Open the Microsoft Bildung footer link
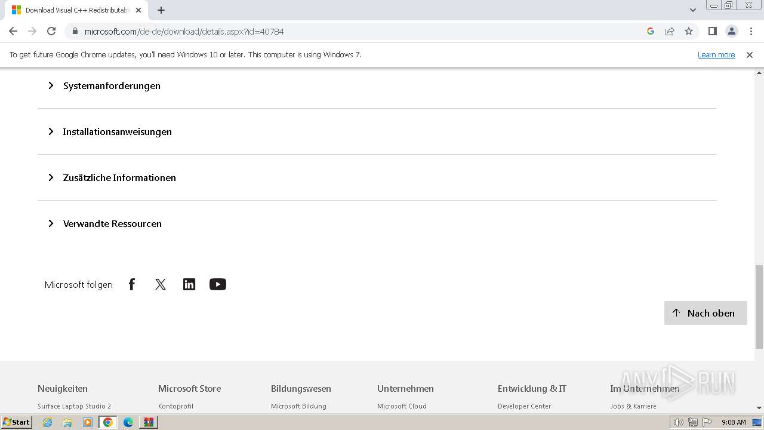The width and height of the screenshot is (764, 430). point(298,406)
